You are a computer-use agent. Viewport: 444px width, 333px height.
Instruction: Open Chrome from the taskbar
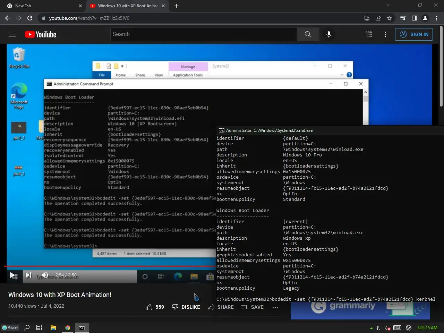point(68,328)
